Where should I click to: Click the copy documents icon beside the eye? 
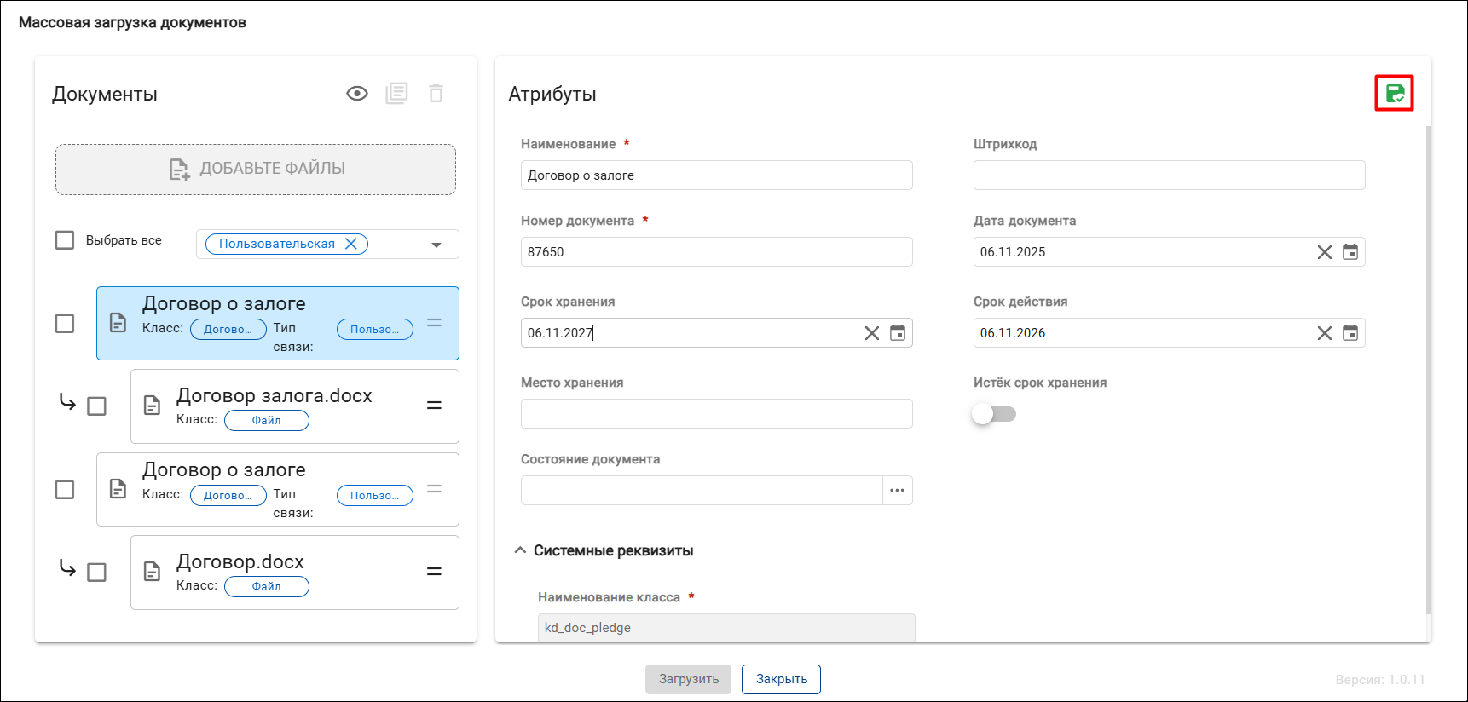(396, 94)
